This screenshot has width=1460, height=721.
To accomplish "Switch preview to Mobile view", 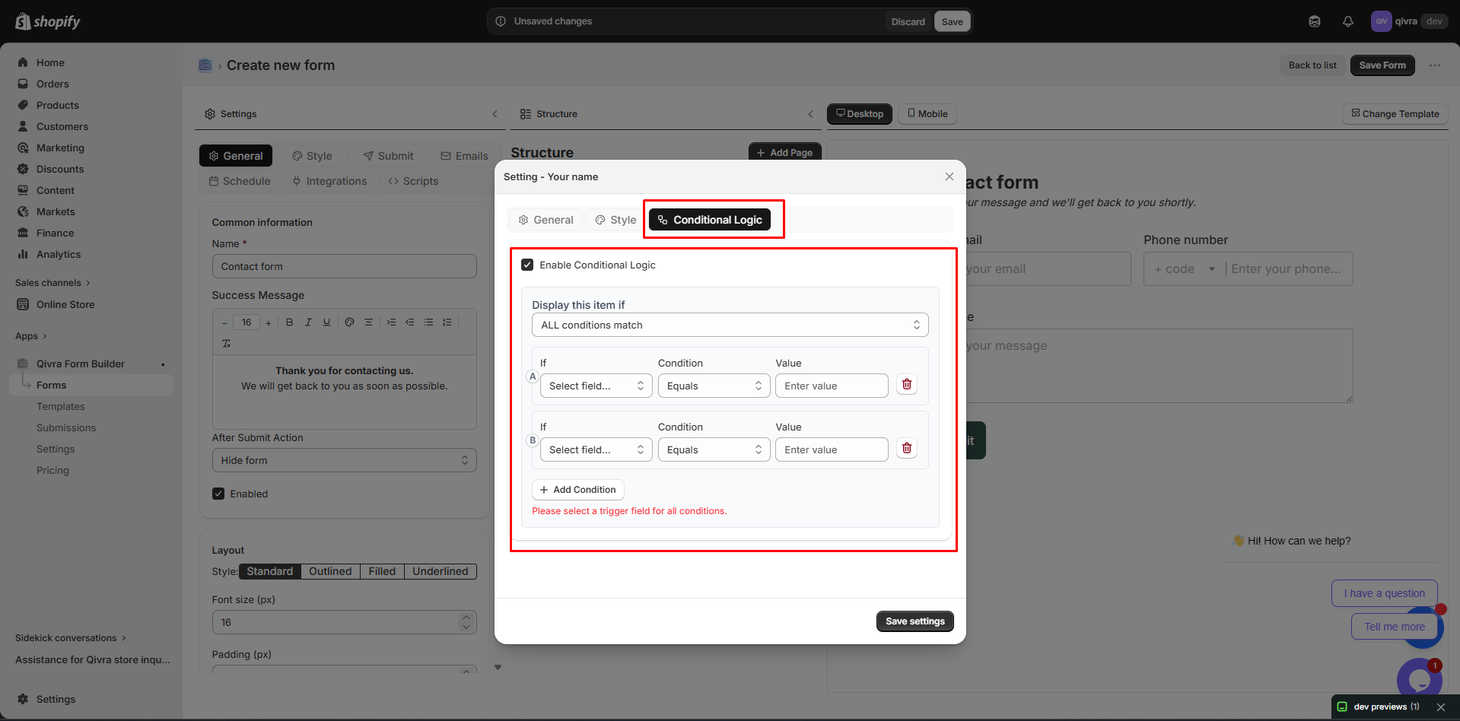I will point(927,114).
